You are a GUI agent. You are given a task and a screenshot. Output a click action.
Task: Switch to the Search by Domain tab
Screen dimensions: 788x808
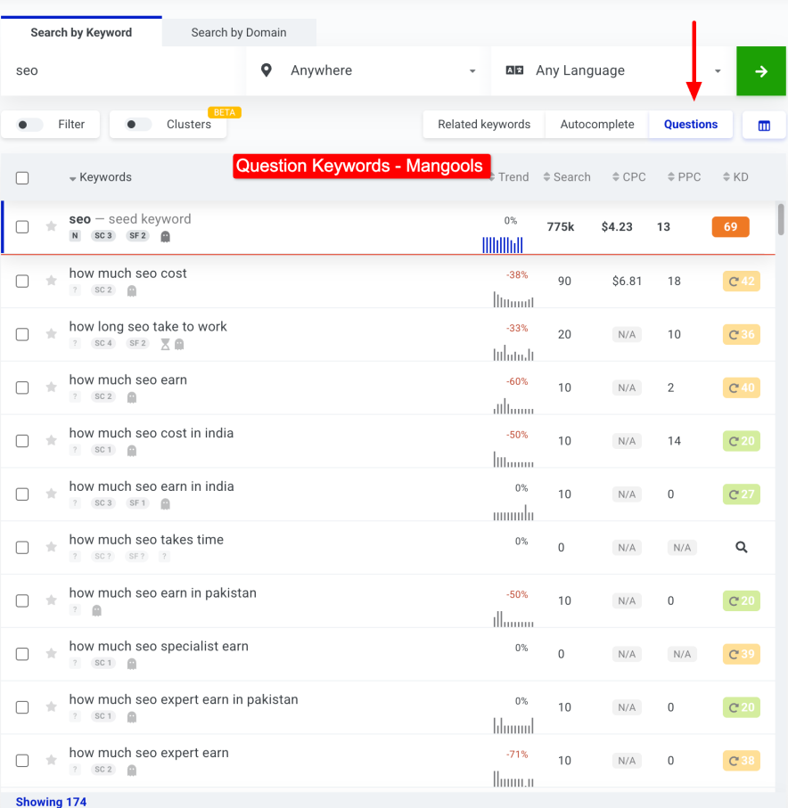239,32
